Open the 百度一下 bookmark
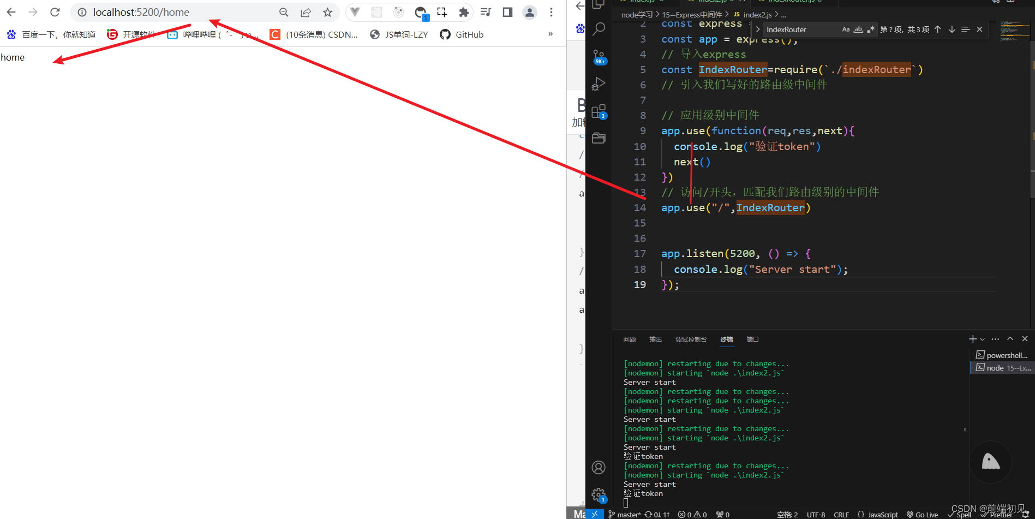The width and height of the screenshot is (1035, 519). click(51, 34)
